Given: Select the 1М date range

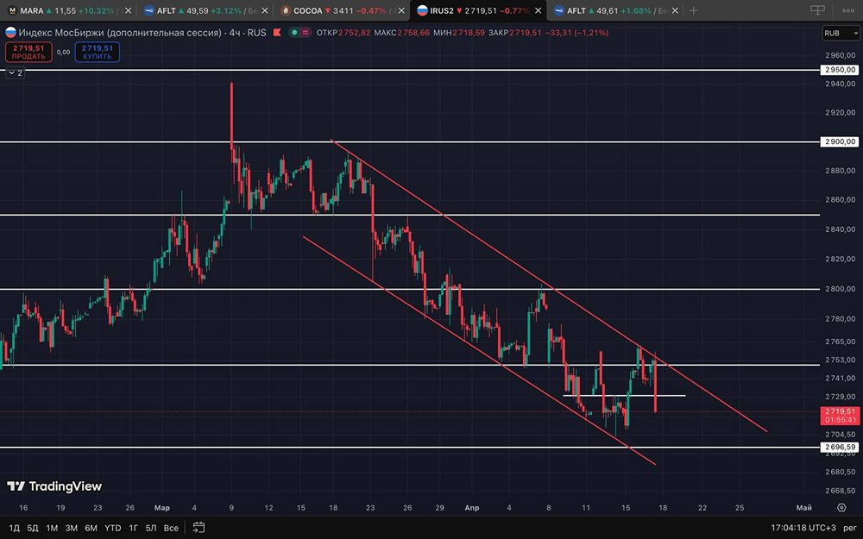Looking at the screenshot, I should point(52,528).
